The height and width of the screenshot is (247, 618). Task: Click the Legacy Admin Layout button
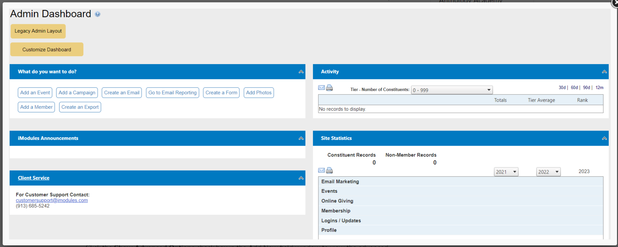pos(38,31)
